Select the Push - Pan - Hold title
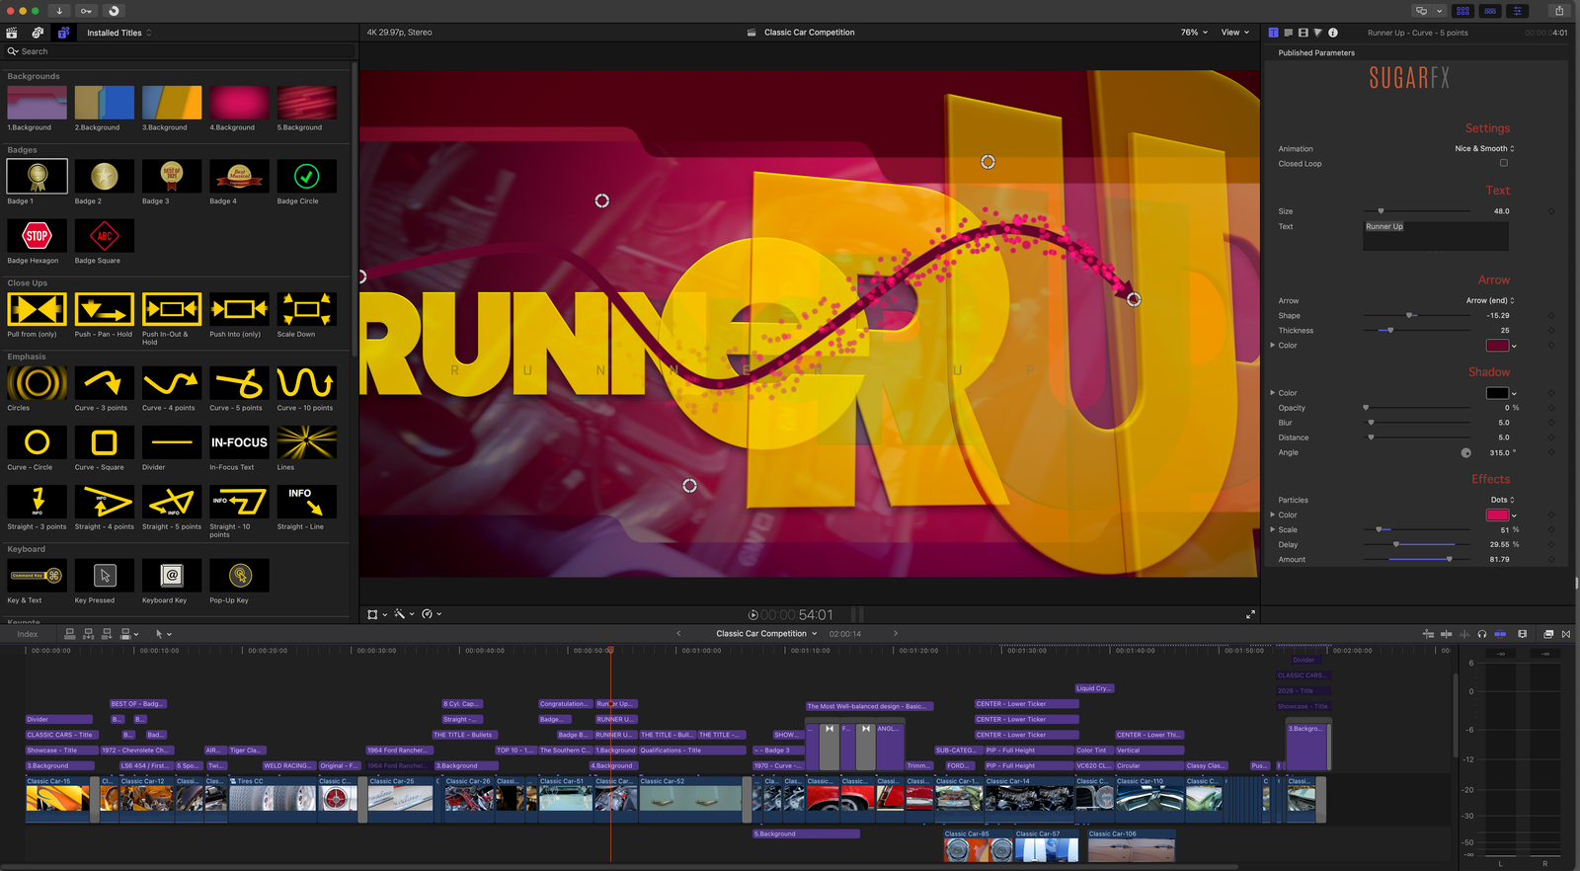This screenshot has width=1580, height=871. pyautogui.click(x=105, y=309)
